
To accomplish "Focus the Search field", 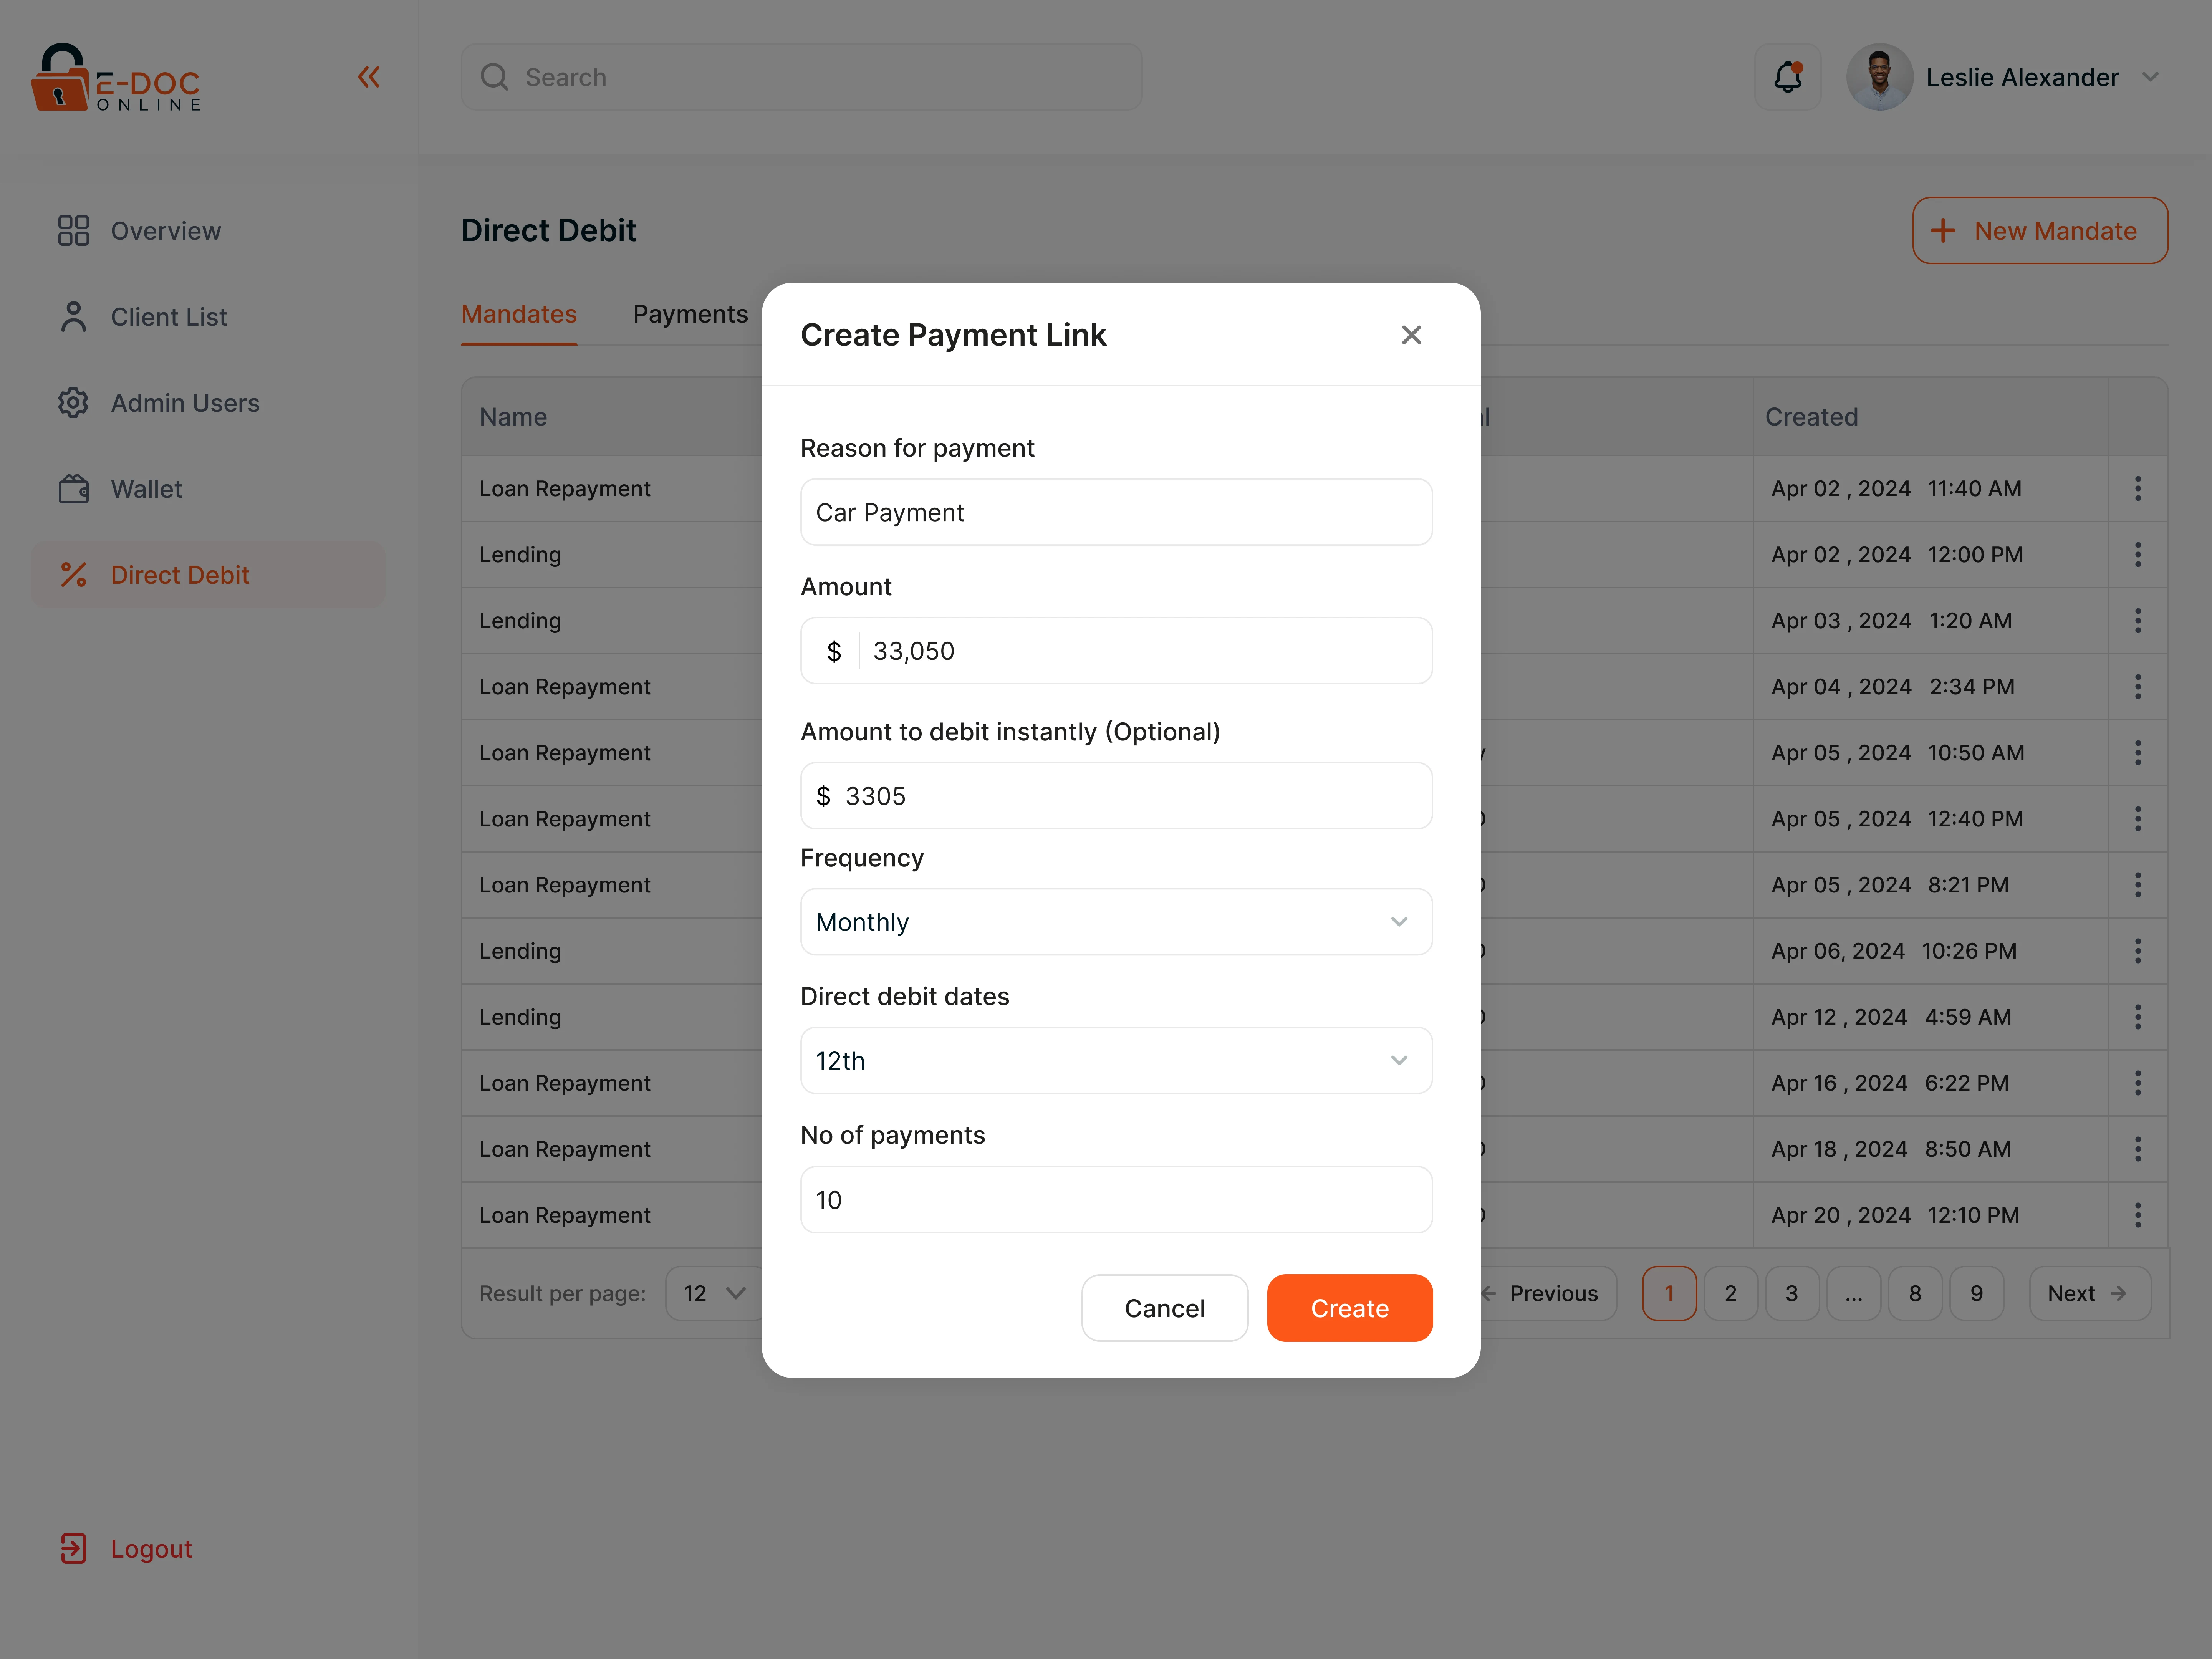I will pos(801,77).
